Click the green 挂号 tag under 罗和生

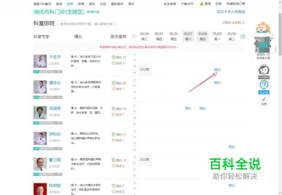tap(36, 149)
